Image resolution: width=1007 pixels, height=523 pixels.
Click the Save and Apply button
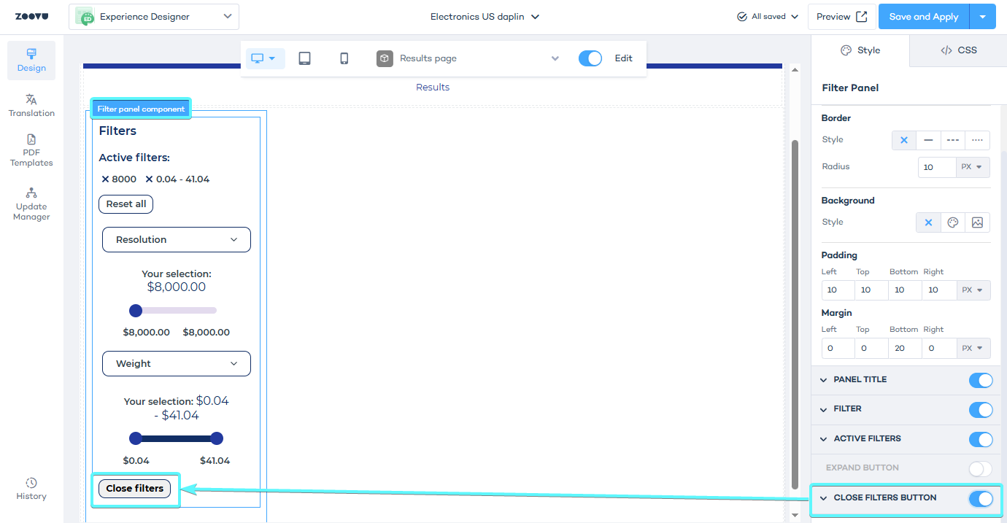923,17
